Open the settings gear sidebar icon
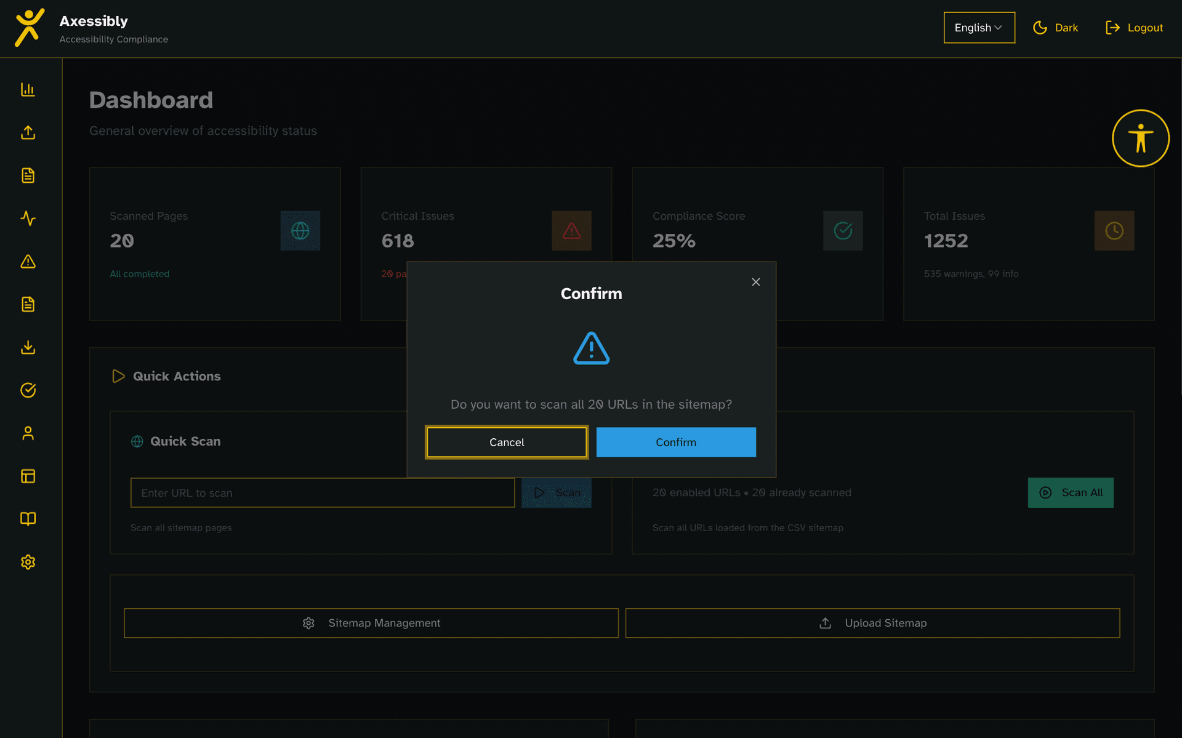This screenshot has height=738, width=1182. click(x=28, y=561)
